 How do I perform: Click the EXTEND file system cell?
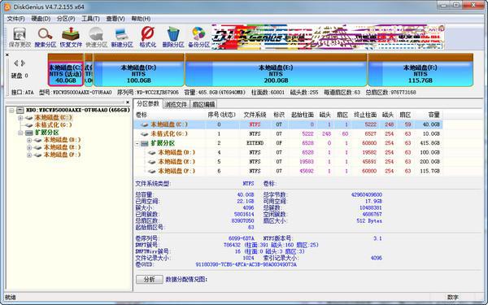point(255,143)
